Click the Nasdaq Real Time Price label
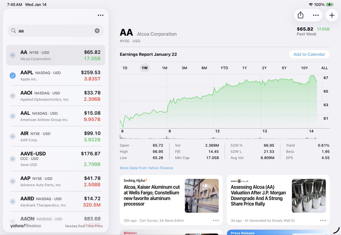 point(84,226)
